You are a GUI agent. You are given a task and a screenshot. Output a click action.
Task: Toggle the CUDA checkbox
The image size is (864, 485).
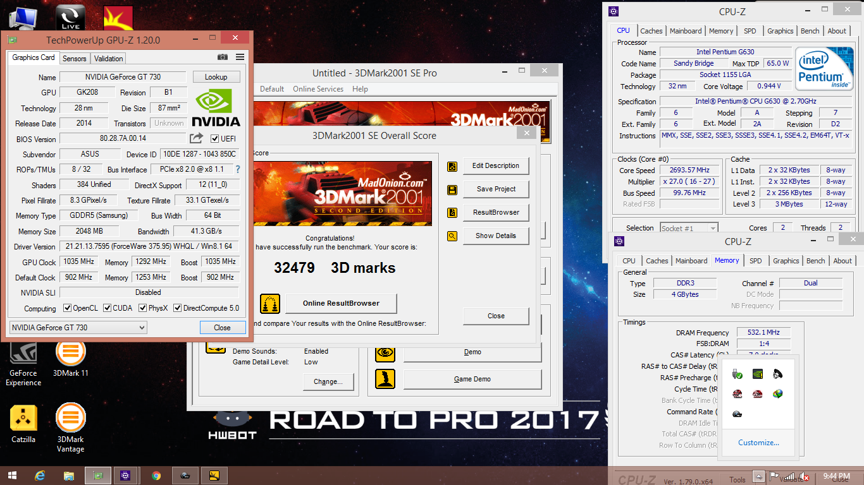tap(108, 308)
